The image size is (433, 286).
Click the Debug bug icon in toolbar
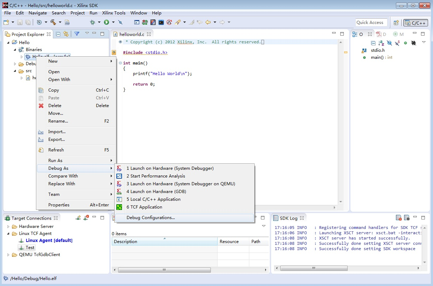92,22
